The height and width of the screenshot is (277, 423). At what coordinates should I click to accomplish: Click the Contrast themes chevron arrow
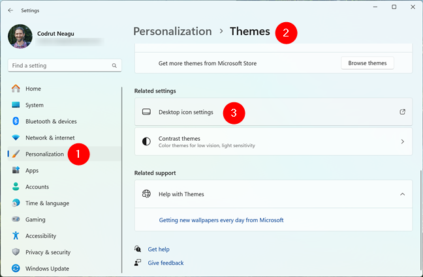(402, 141)
